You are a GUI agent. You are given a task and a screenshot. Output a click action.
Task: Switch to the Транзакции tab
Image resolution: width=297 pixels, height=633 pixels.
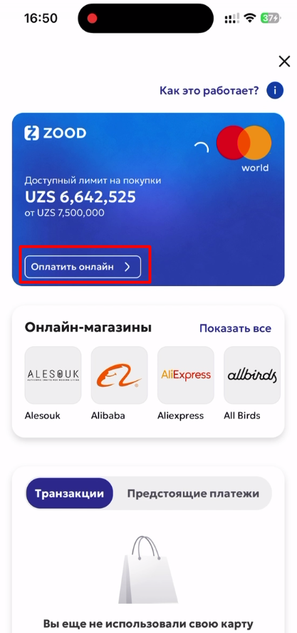point(69,493)
